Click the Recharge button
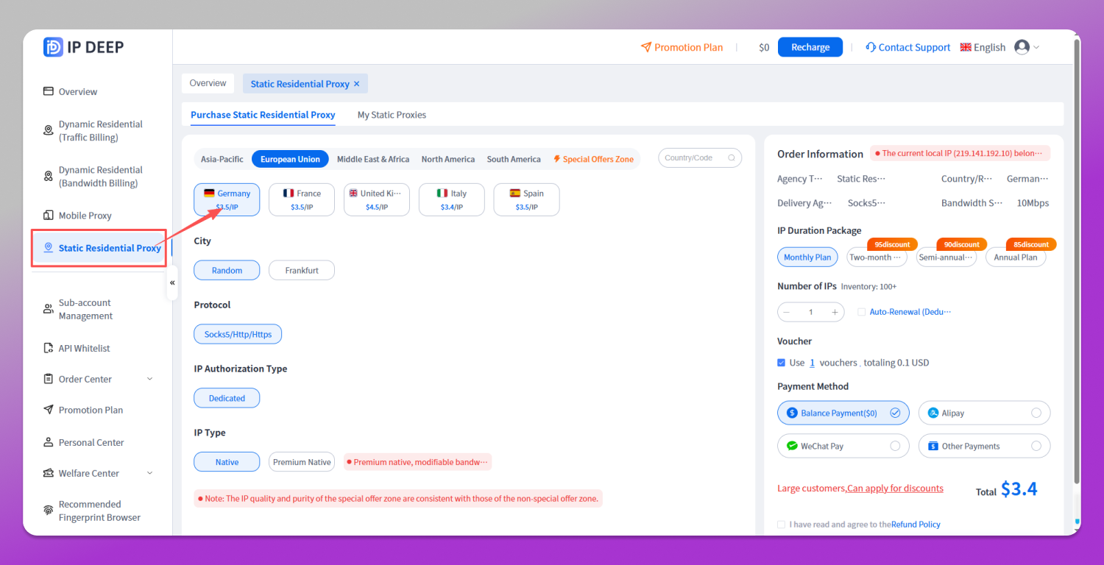 tap(810, 47)
